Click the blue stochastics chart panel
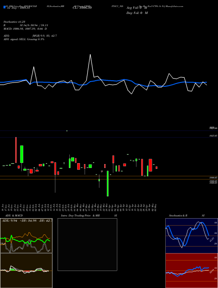 coord(191,236)
